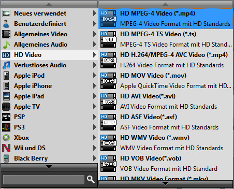Click the magnifier search icon
The height and width of the screenshot is (189, 234).
tap(91, 180)
